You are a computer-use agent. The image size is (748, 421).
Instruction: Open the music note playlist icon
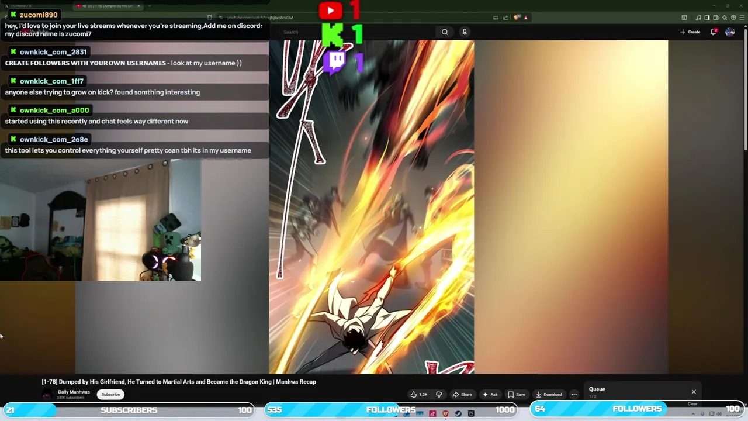698,18
